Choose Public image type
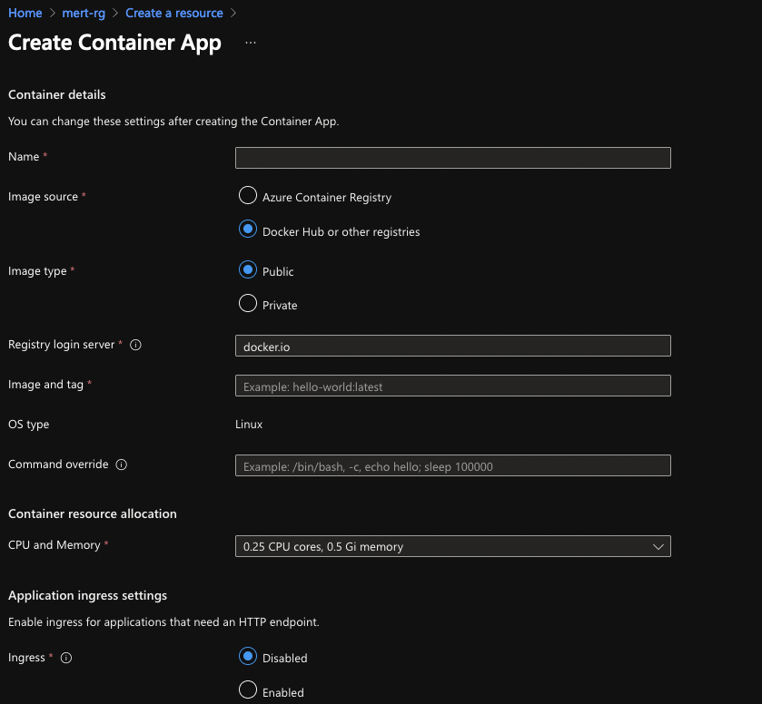Viewport: 762px width, 704px height. pos(248,269)
